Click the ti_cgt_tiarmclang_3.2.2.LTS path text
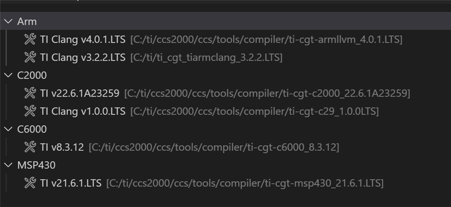Image resolution: width=451 pixels, height=207 pixels. click(206, 58)
